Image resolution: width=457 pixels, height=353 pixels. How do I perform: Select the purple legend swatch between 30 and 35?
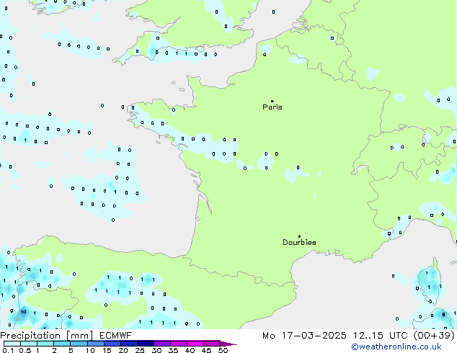point(161,344)
